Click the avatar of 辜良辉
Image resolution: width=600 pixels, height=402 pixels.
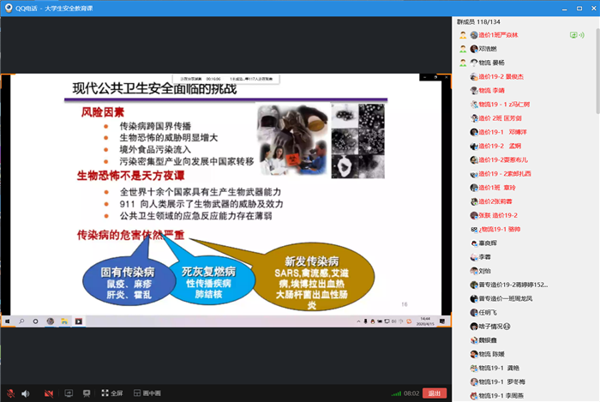[x=474, y=243]
